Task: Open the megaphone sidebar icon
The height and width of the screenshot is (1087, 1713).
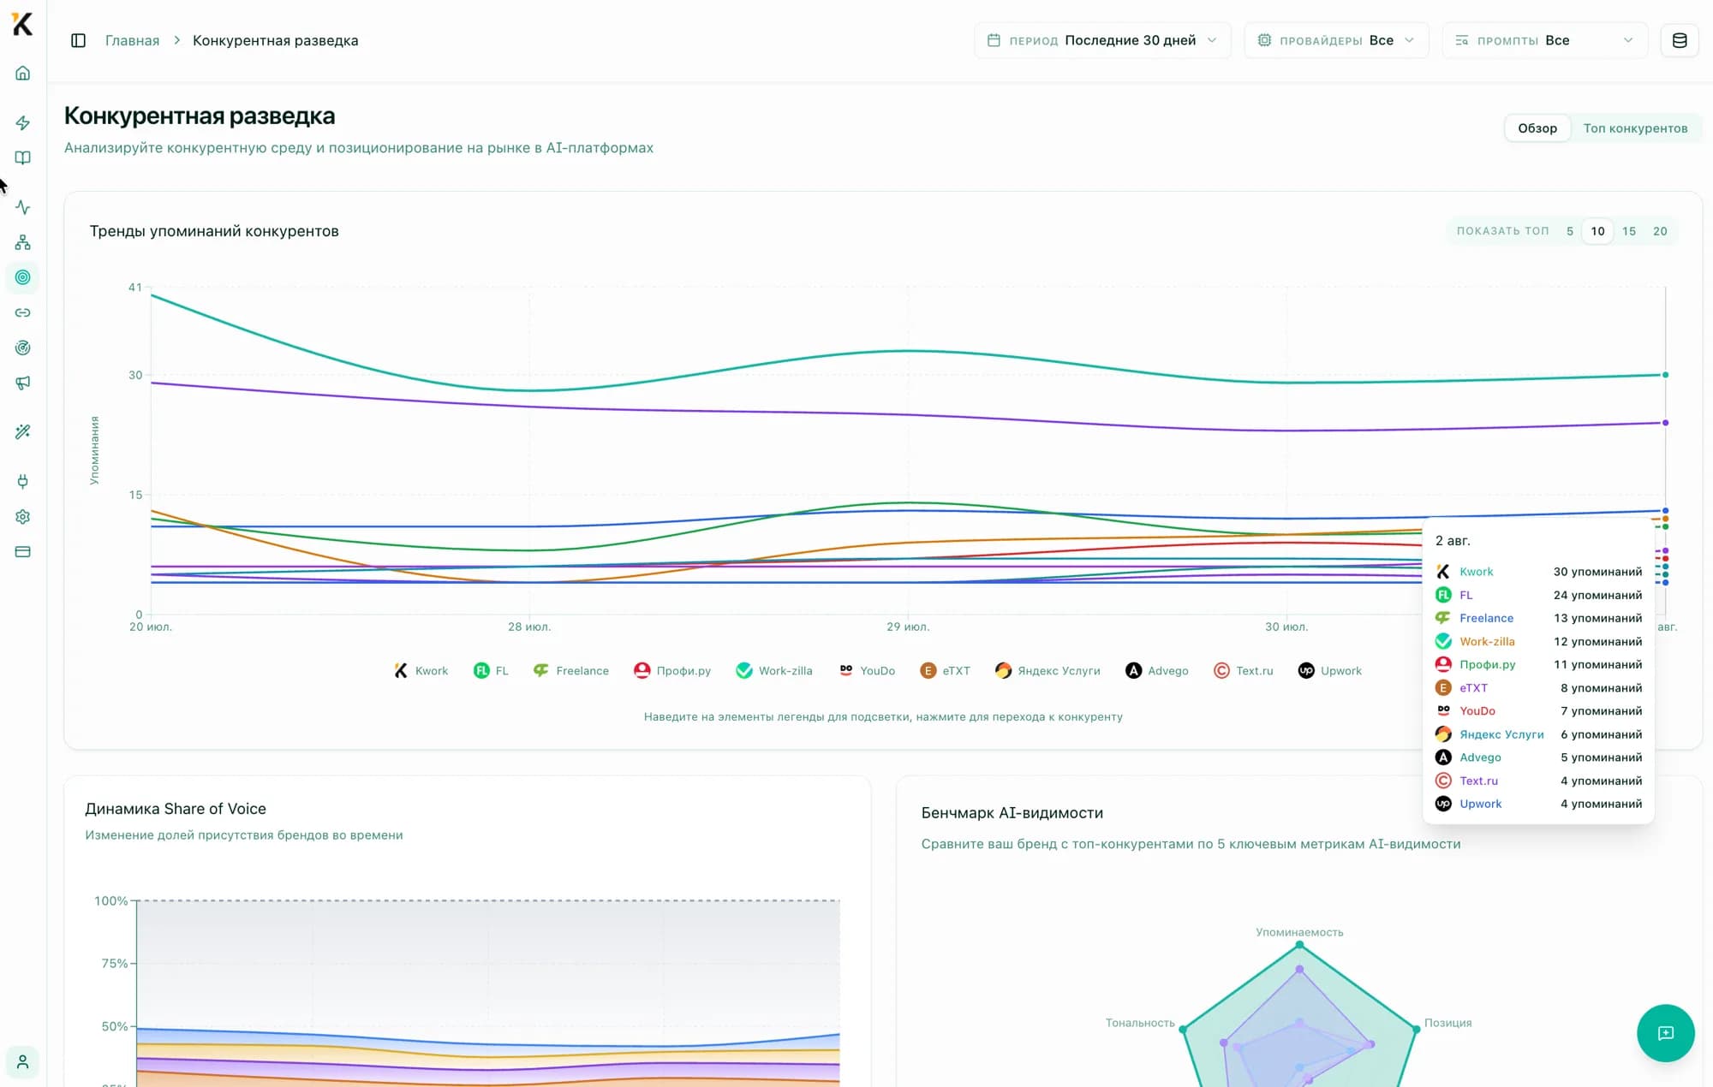Action: point(23,383)
